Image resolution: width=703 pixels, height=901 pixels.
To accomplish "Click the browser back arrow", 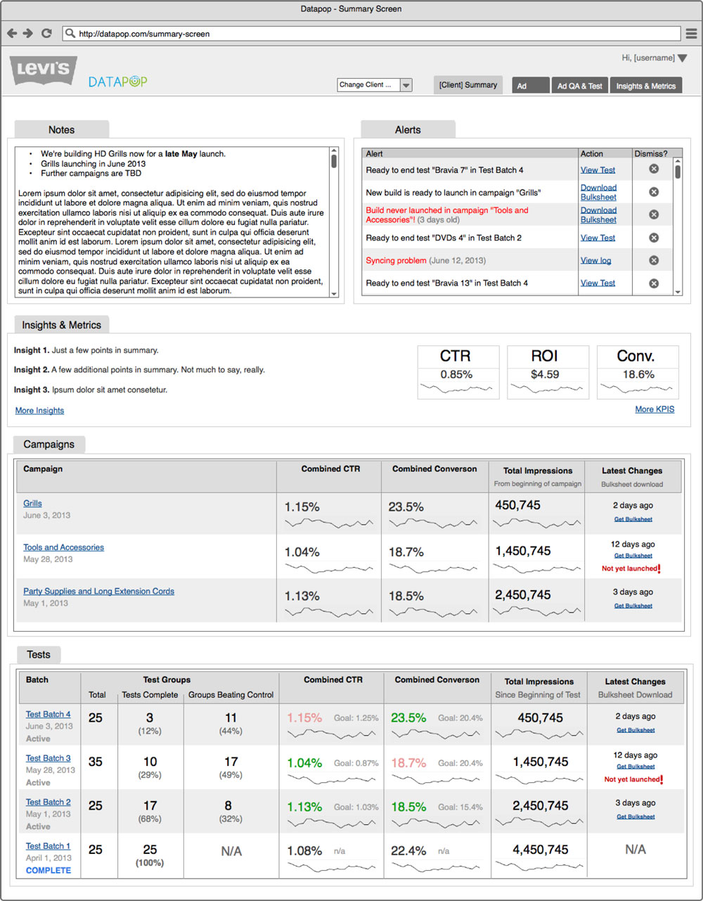I will [12, 33].
